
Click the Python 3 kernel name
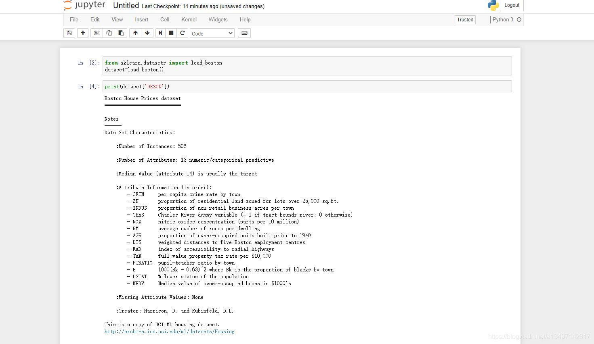[503, 20]
